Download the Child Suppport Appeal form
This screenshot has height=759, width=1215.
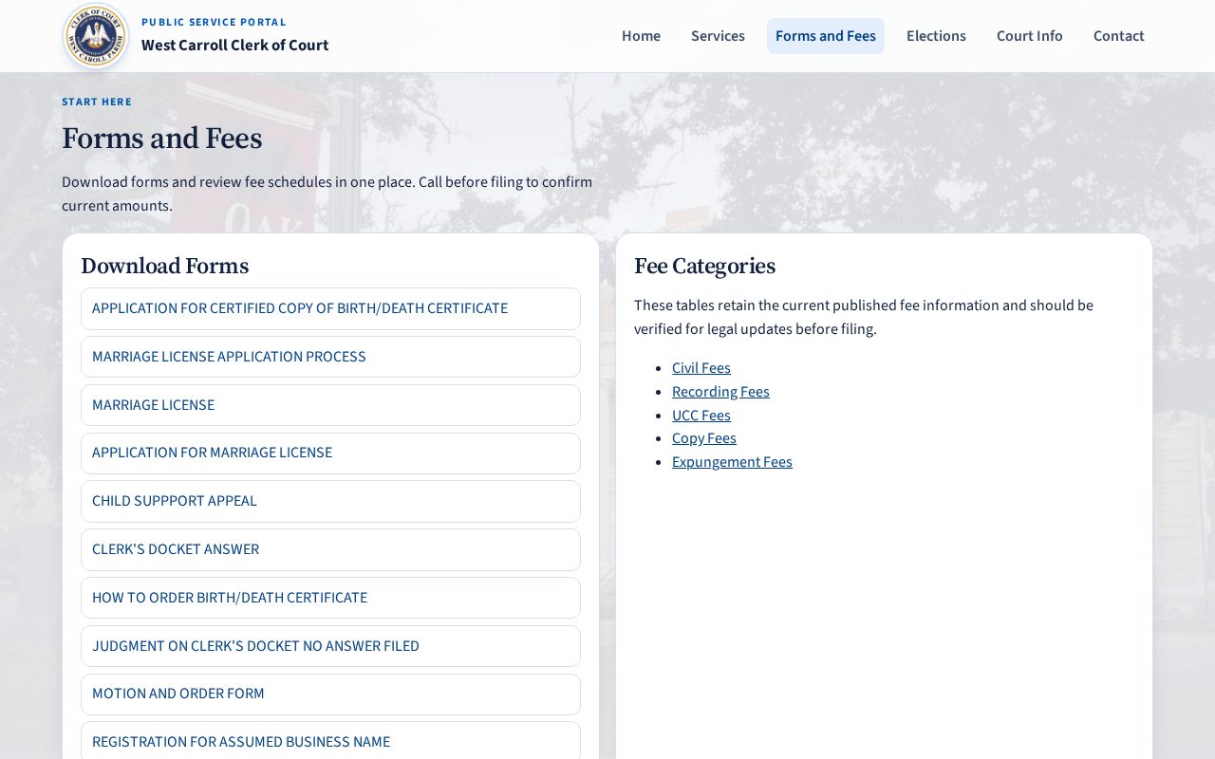330,501
